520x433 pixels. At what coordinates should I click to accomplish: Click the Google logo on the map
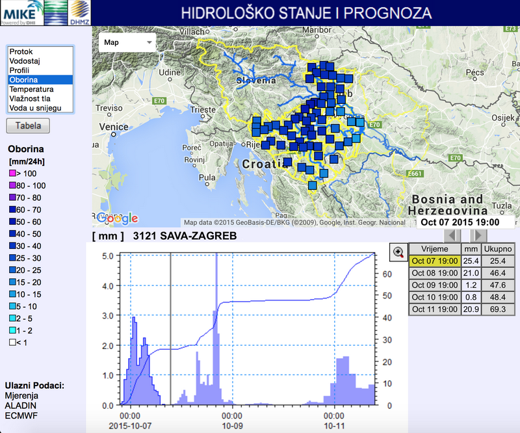(x=117, y=218)
